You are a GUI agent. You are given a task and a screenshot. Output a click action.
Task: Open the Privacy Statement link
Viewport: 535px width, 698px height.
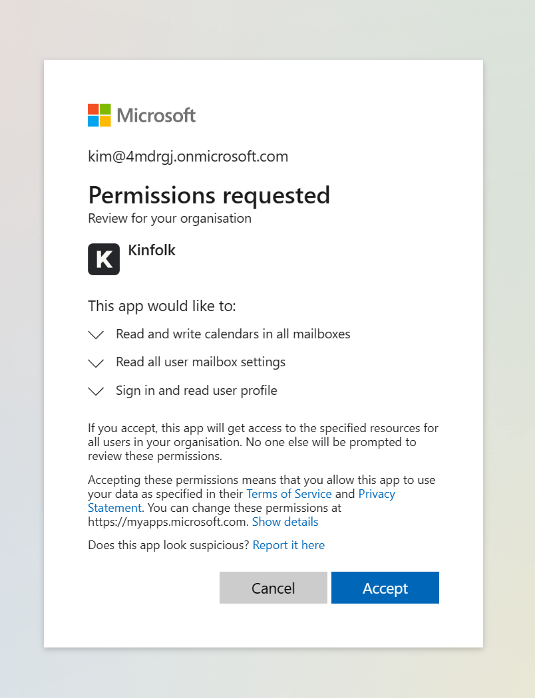377,494
